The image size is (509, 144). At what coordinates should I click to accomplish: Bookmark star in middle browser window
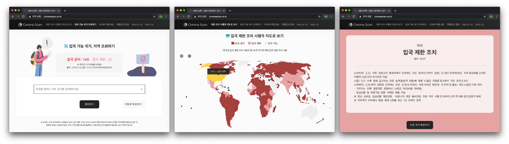320,17
